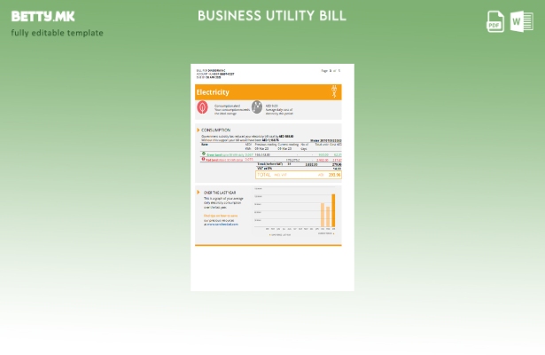The width and height of the screenshot is (545, 355).
Task: Click the BETTY.MK logo
Action: pyautogui.click(x=43, y=16)
